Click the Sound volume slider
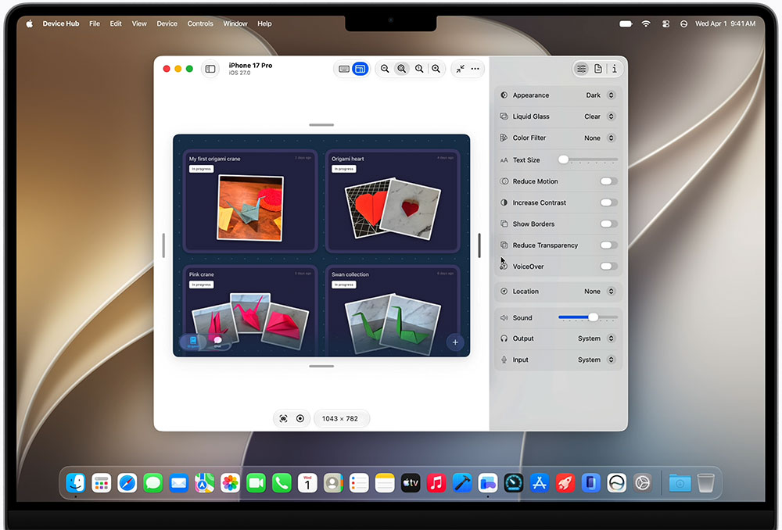The width and height of the screenshot is (782, 530). [x=588, y=317]
